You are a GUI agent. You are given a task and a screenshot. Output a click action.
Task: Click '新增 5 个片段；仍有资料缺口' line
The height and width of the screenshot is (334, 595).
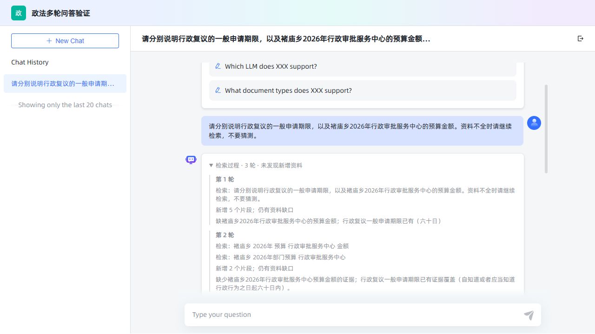point(255,210)
